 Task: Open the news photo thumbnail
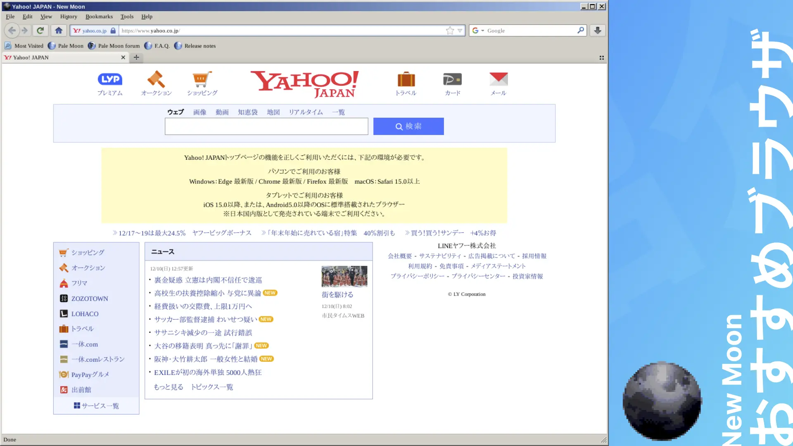click(344, 276)
